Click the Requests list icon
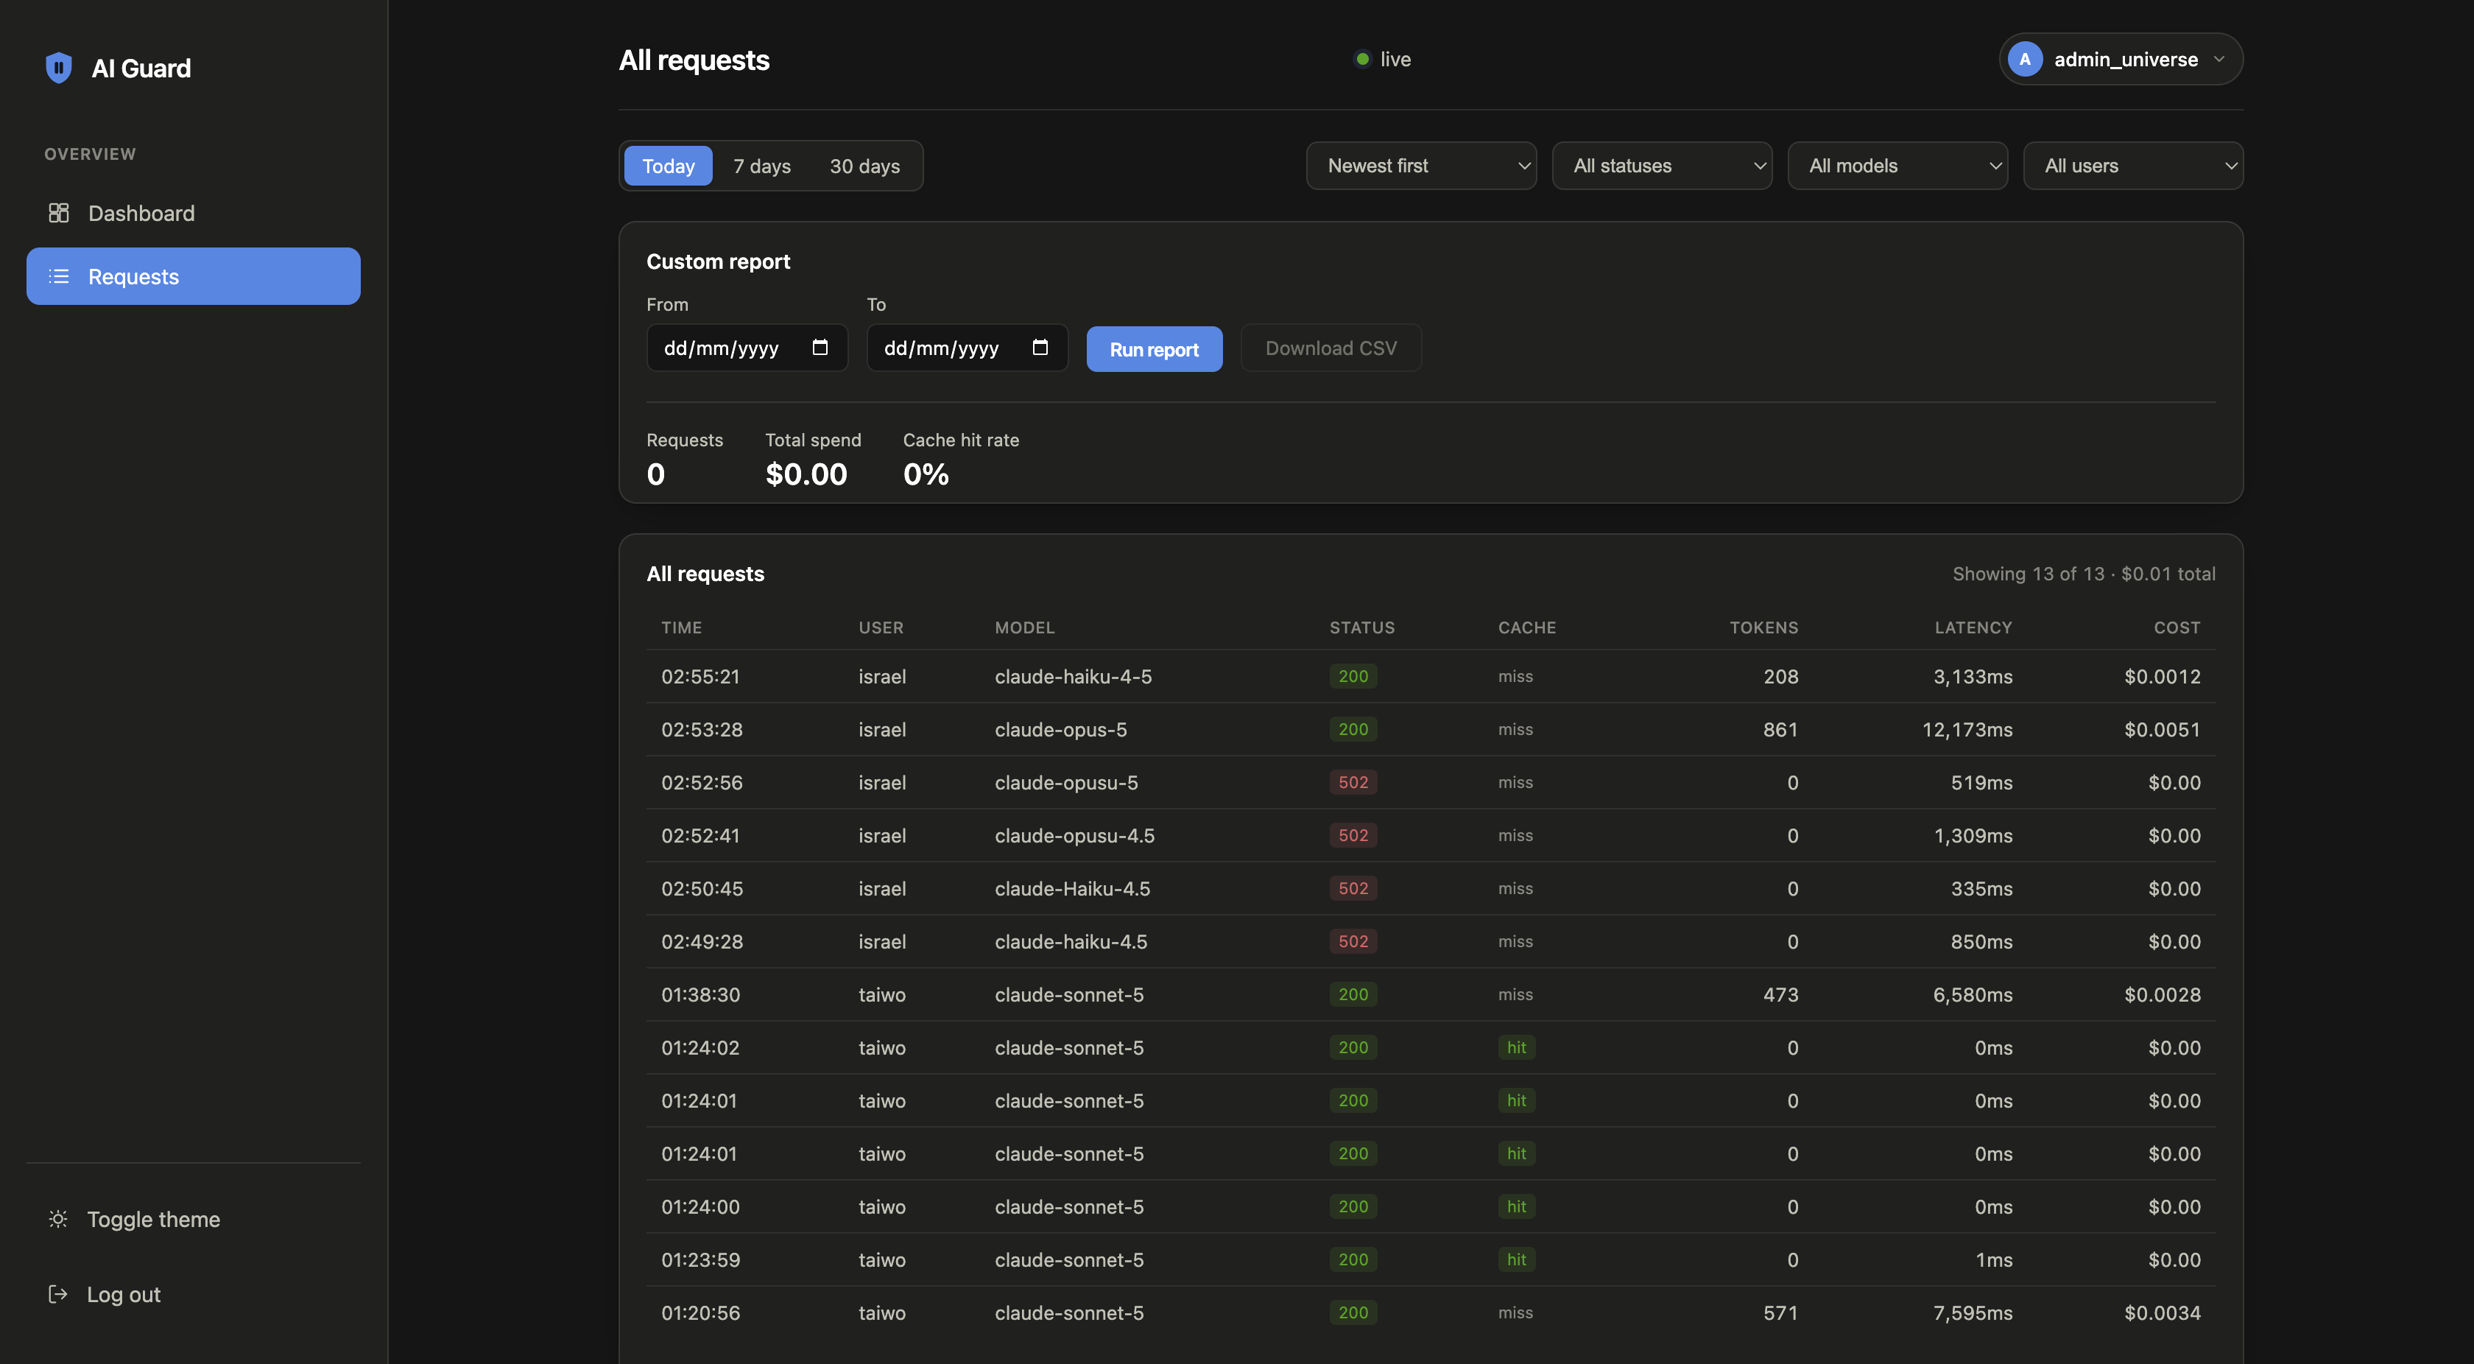Screen dimensions: 2474x1364 point(59,277)
